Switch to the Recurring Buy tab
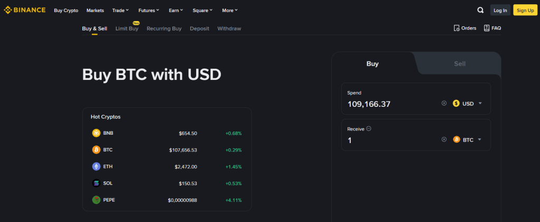 pos(164,28)
